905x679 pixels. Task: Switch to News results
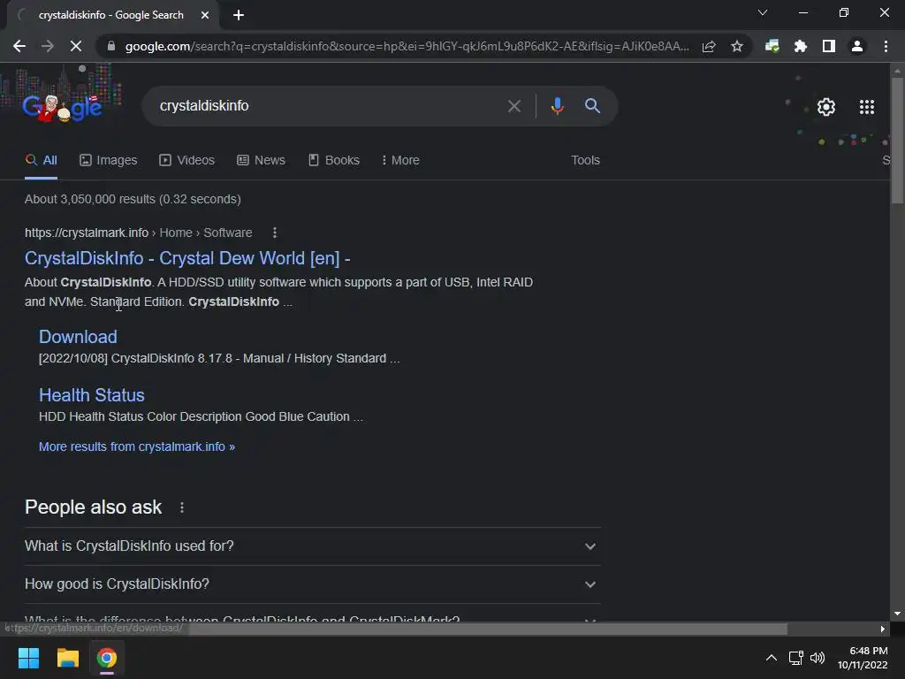(262, 161)
